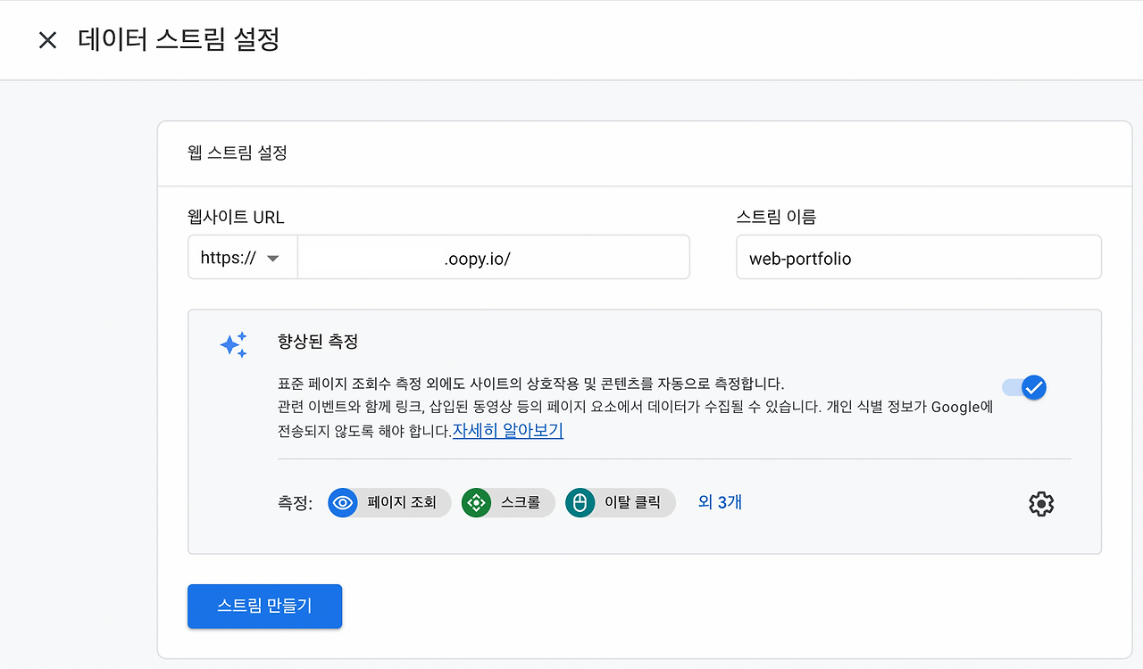The image size is (1143, 669).
Task: Click the 웹사이트 URL label
Action: click(x=237, y=217)
